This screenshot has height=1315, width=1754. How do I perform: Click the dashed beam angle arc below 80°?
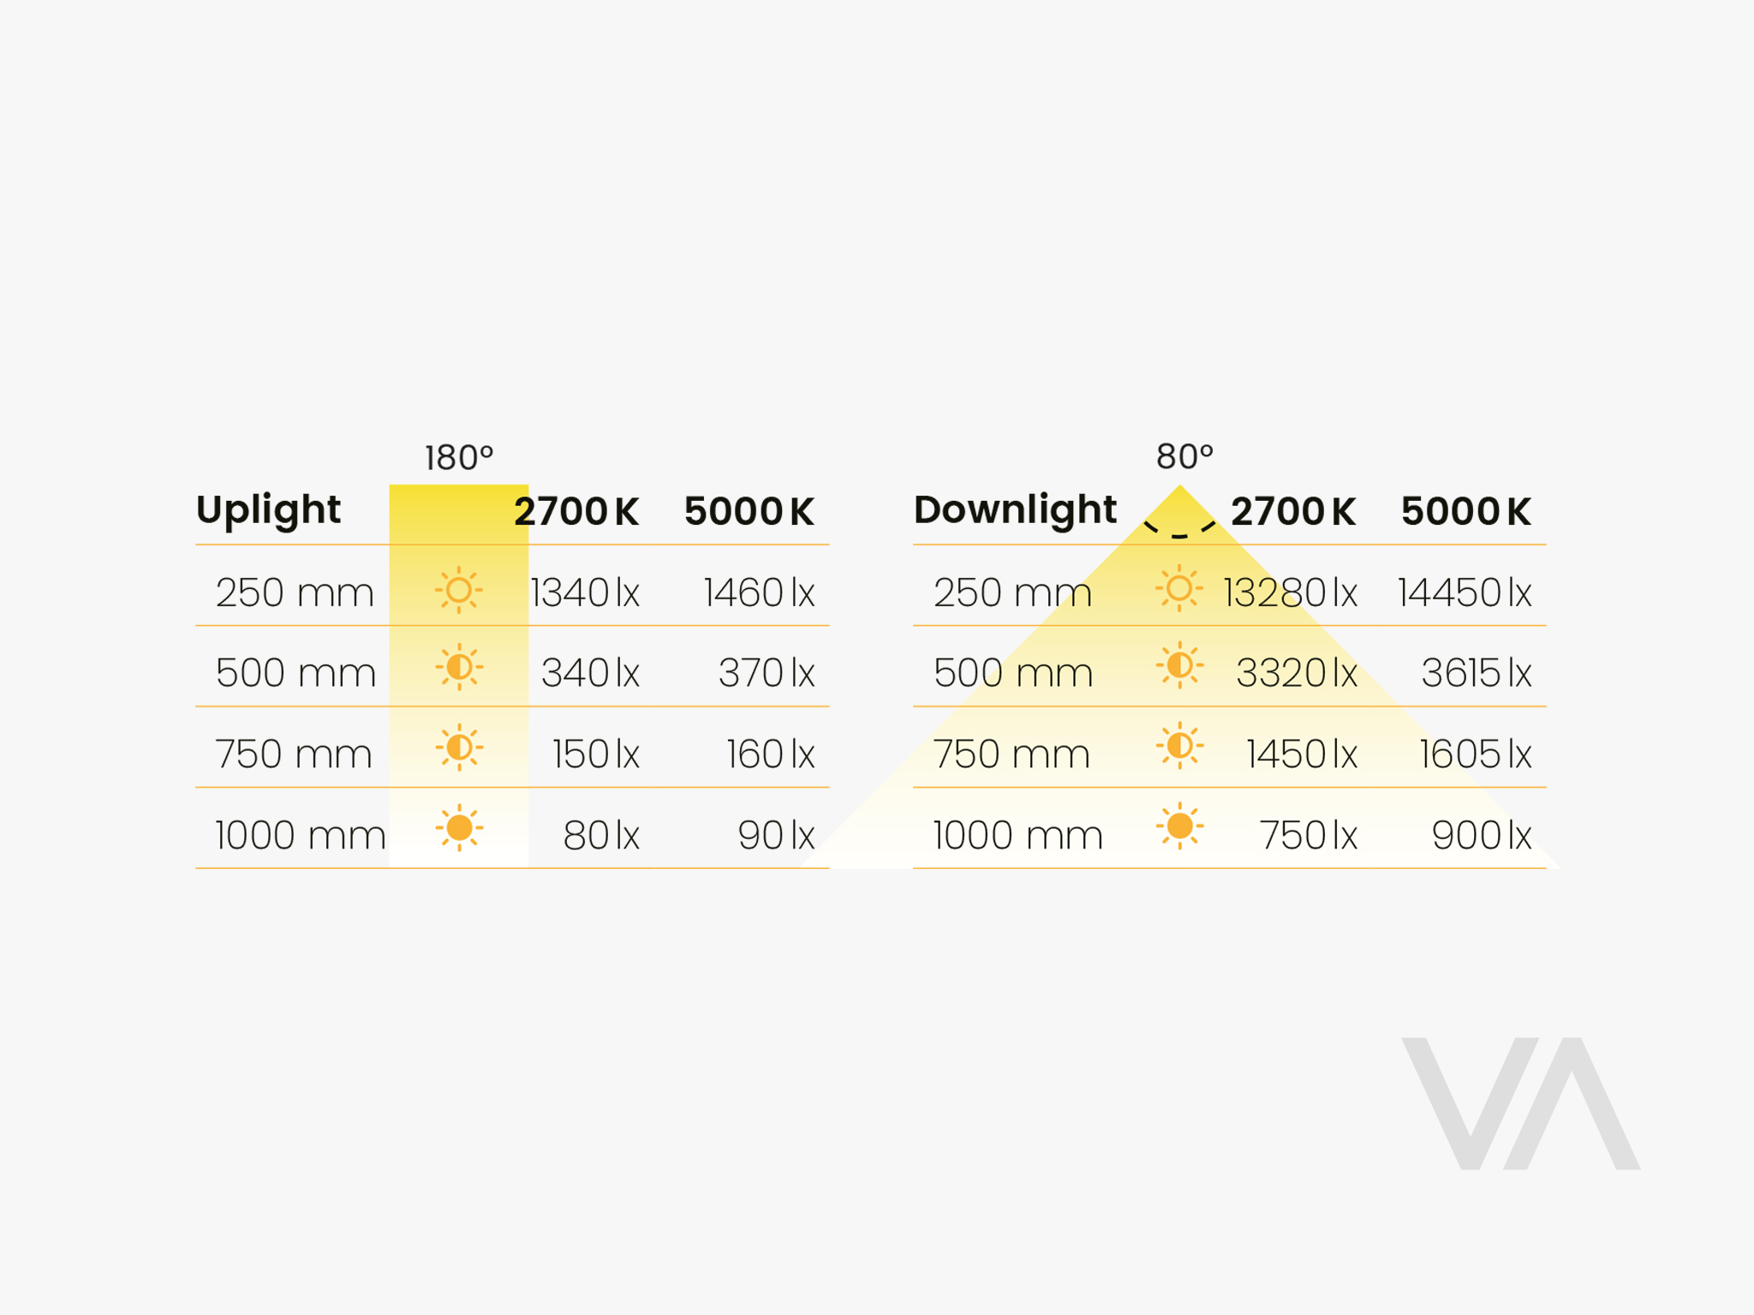click(x=1179, y=529)
